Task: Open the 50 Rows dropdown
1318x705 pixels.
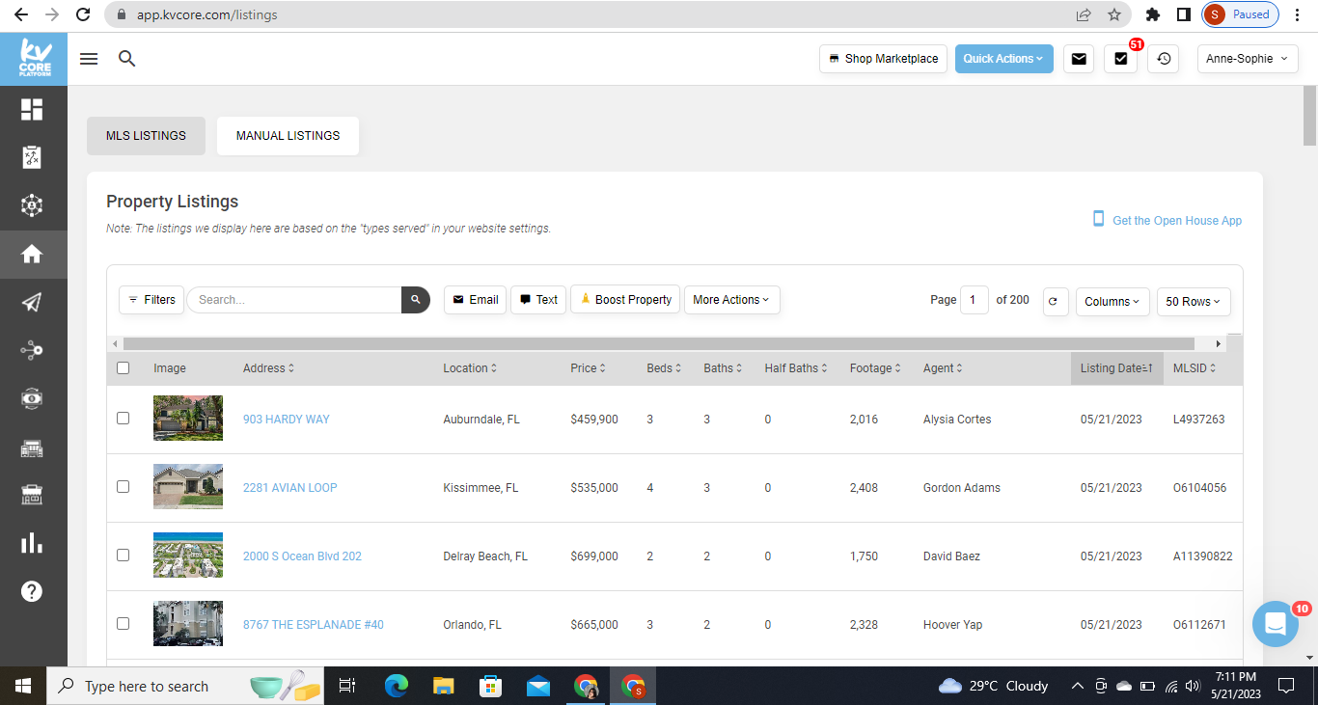Action: pyautogui.click(x=1194, y=301)
